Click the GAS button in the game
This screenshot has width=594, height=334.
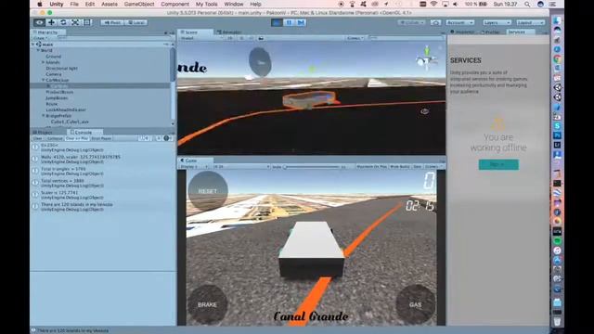click(416, 304)
